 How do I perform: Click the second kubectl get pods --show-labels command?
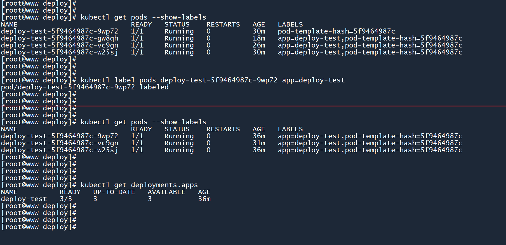[x=143, y=122]
